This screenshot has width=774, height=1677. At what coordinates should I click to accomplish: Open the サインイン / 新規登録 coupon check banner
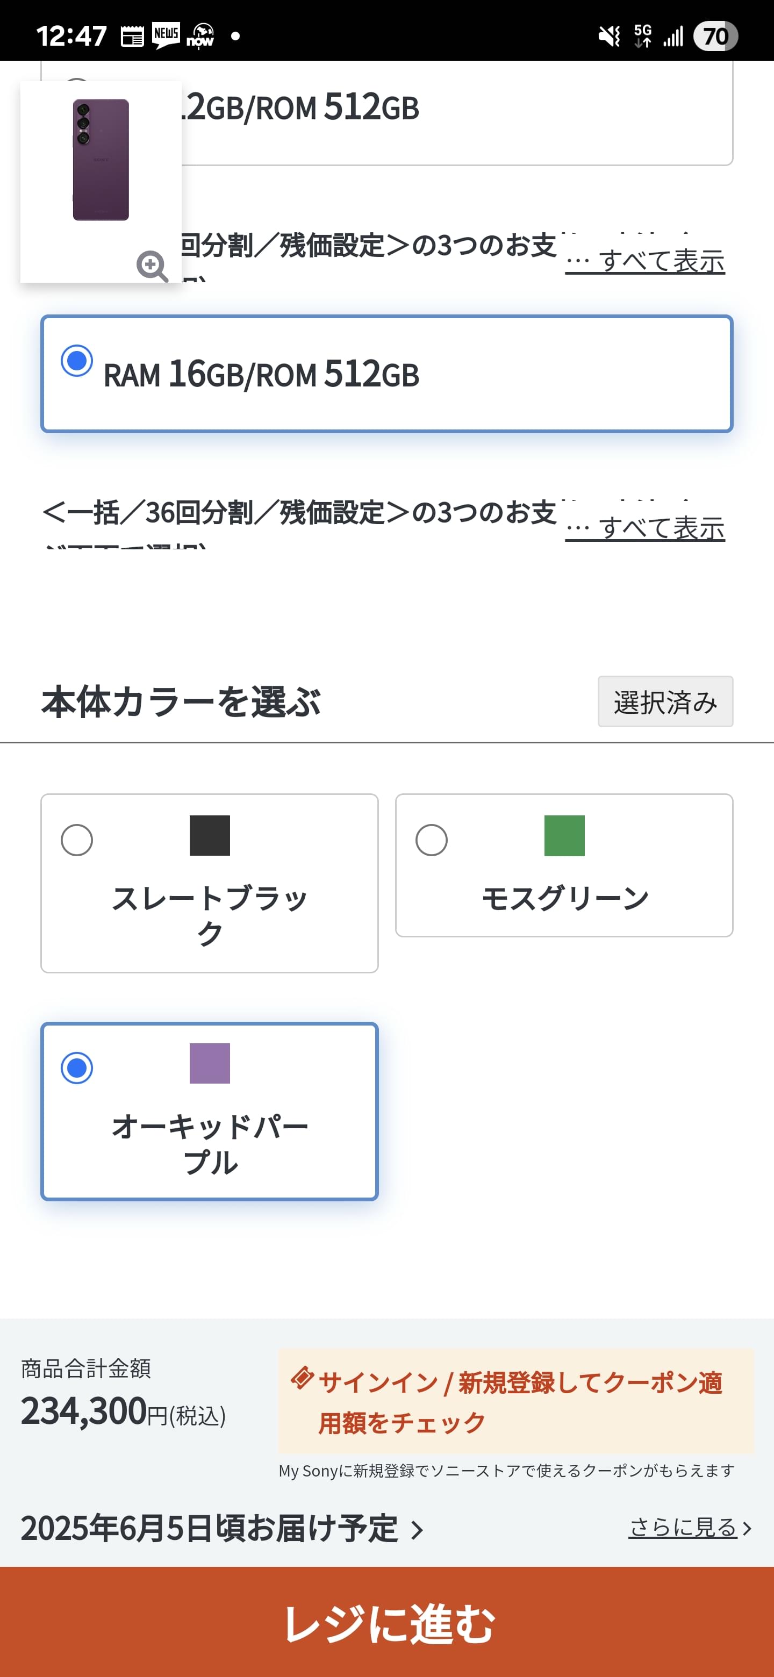click(515, 1400)
